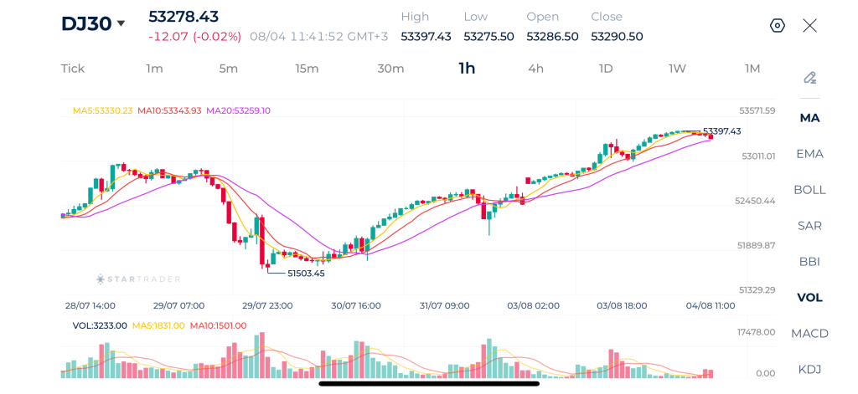Viewport: 858px width, 394px height.
Task: Select the 5m timeframe
Action: (228, 69)
